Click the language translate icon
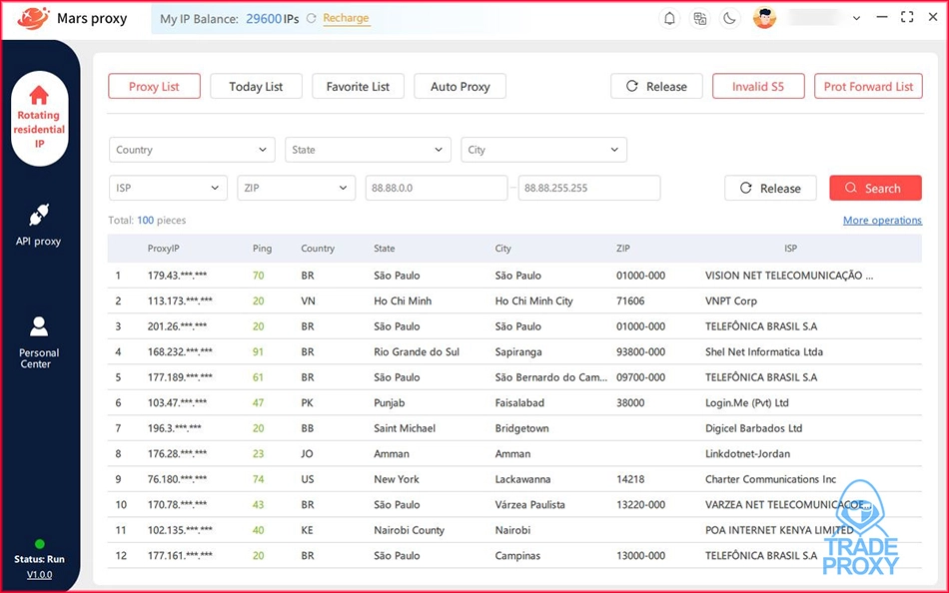The width and height of the screenshot is (949, 593). (x=699, y=18)
